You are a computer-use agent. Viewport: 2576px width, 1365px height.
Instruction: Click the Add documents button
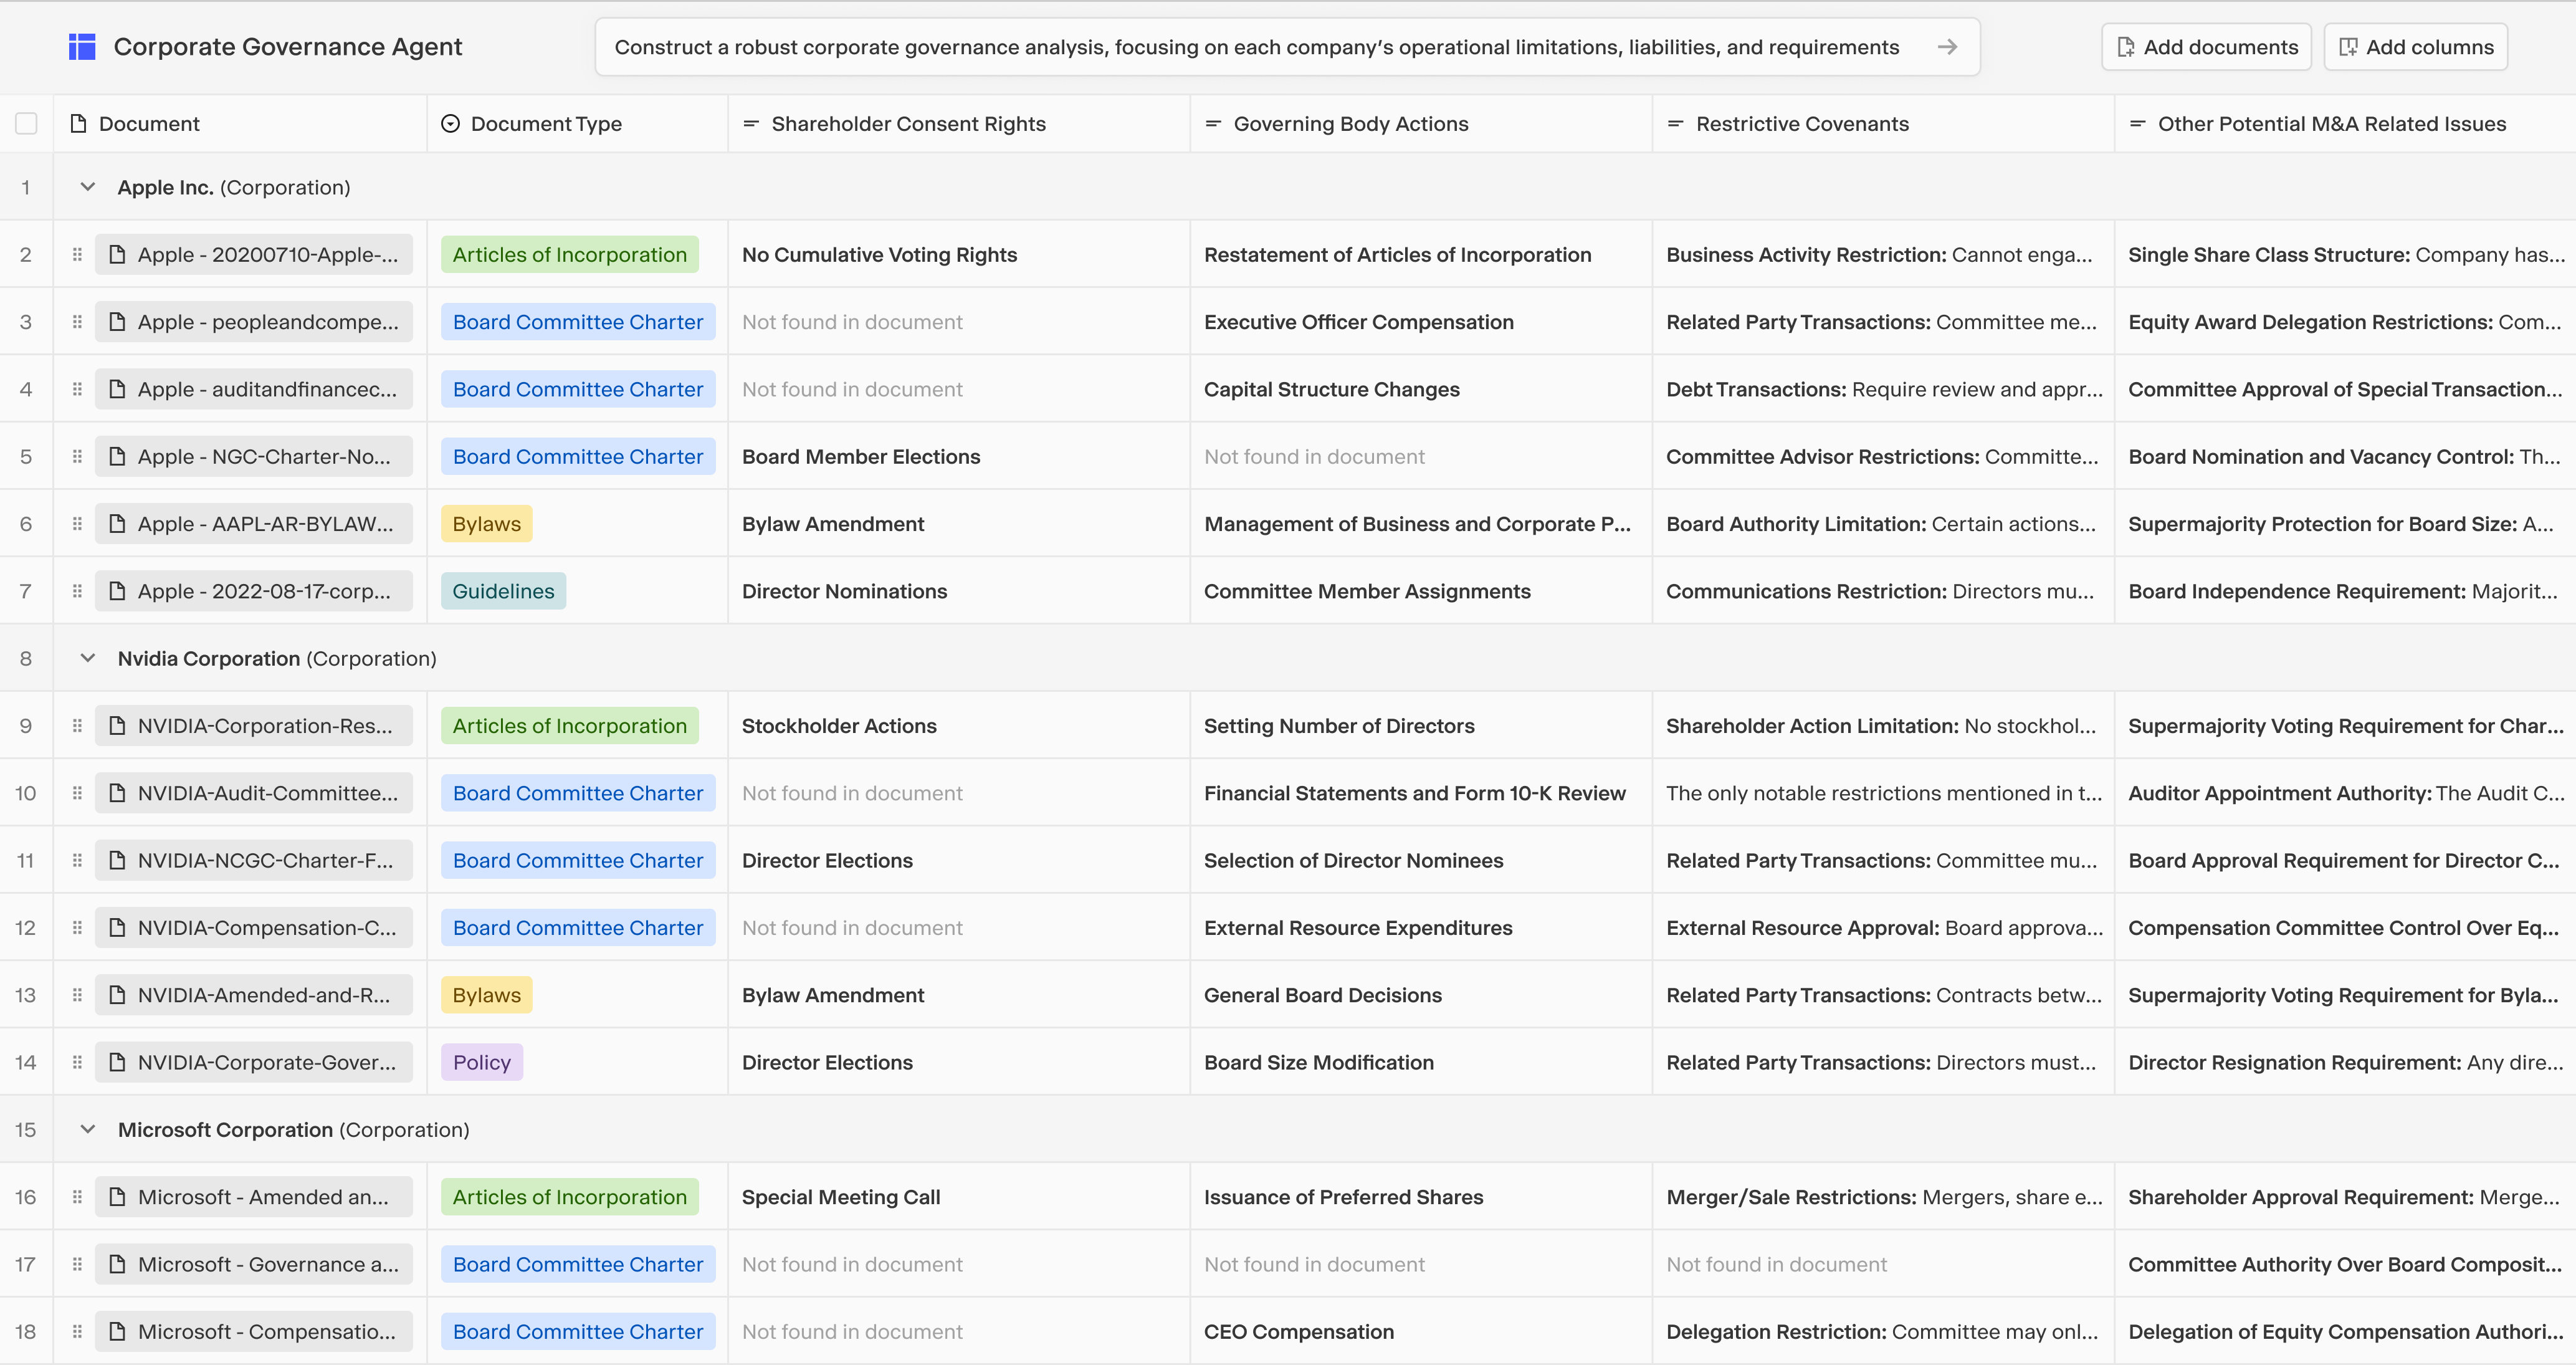pyautogui.click(x=2206, y=46)
